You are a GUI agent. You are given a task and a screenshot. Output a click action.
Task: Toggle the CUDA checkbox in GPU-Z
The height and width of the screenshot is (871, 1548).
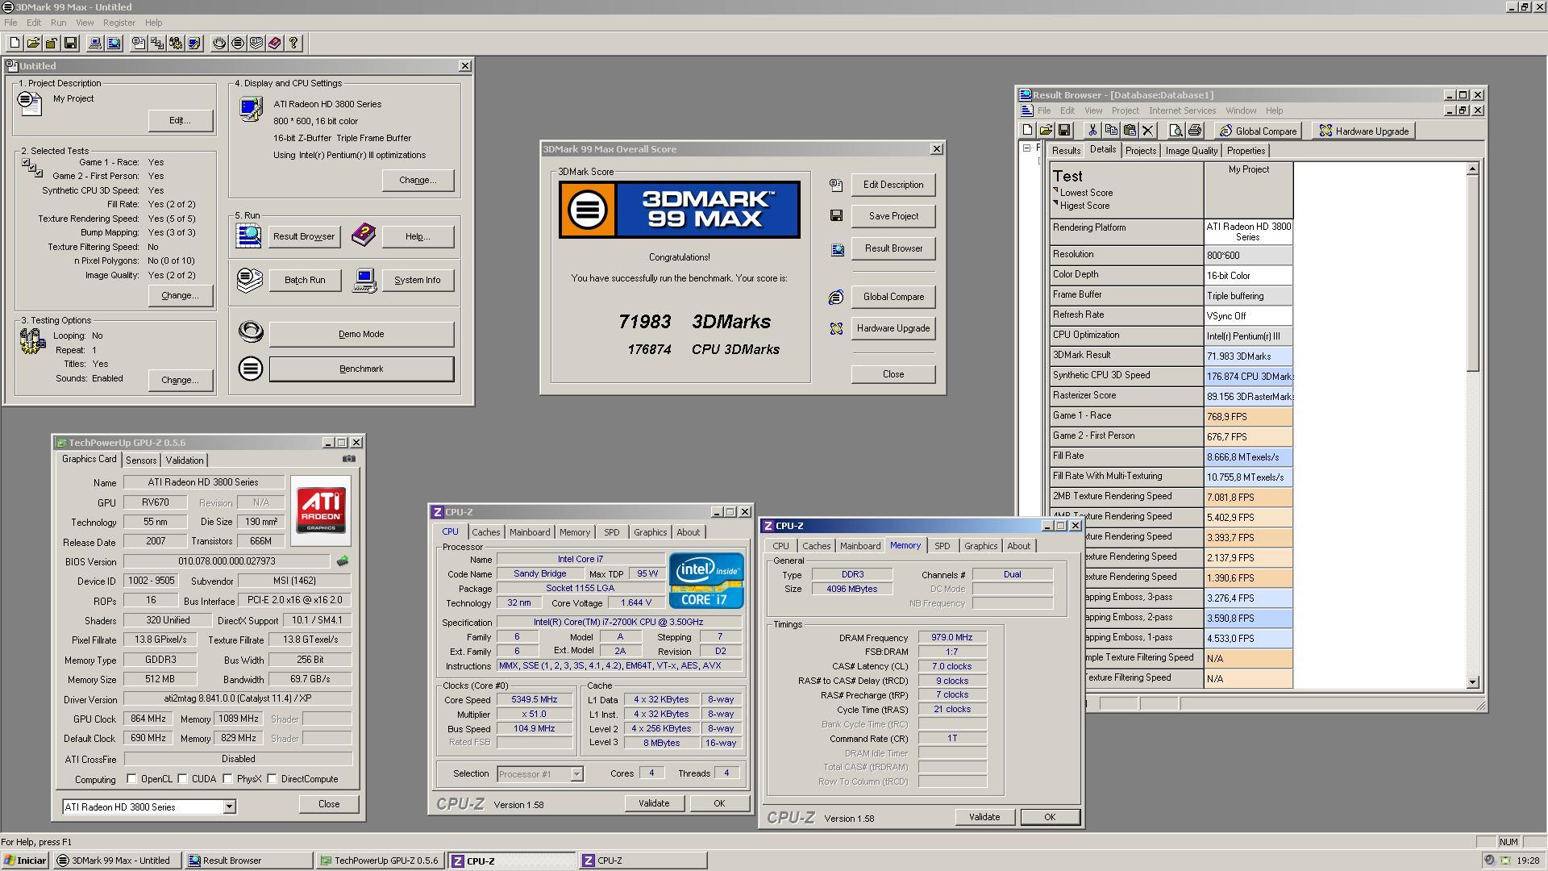[x=183, y=779]
